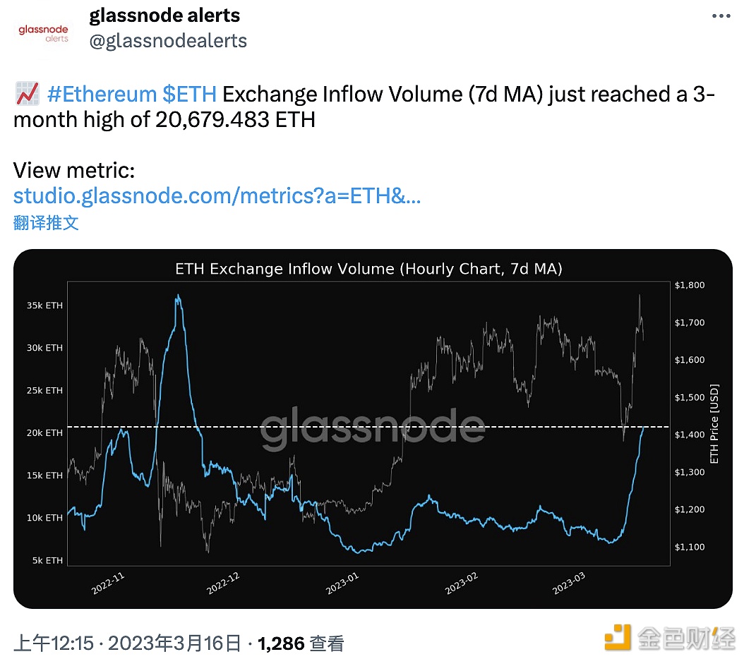Click the ETH Price [USD] axis title
The image size is (744, 659).
point(714,428)
